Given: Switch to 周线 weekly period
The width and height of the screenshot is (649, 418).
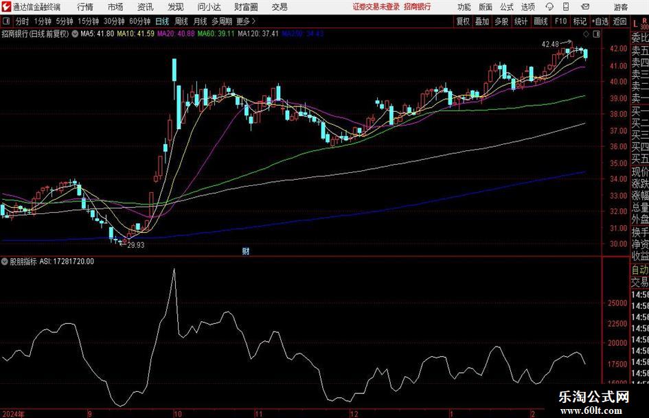Looking at the screenshot, I should [x=181, y=21].
